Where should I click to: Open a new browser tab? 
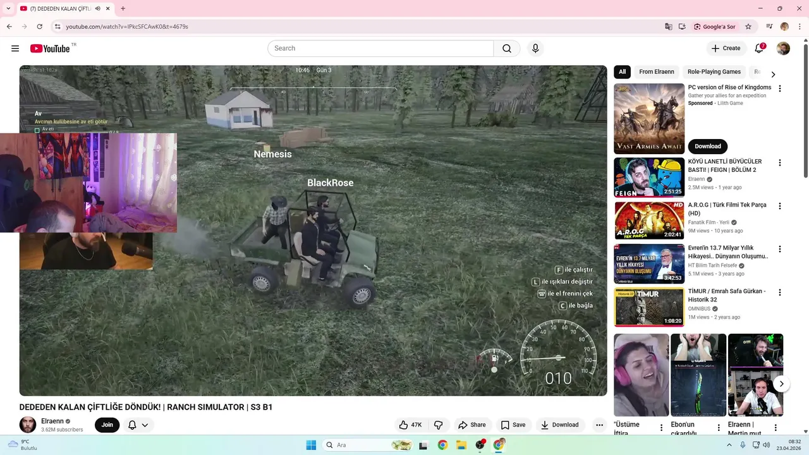(123, 8)
